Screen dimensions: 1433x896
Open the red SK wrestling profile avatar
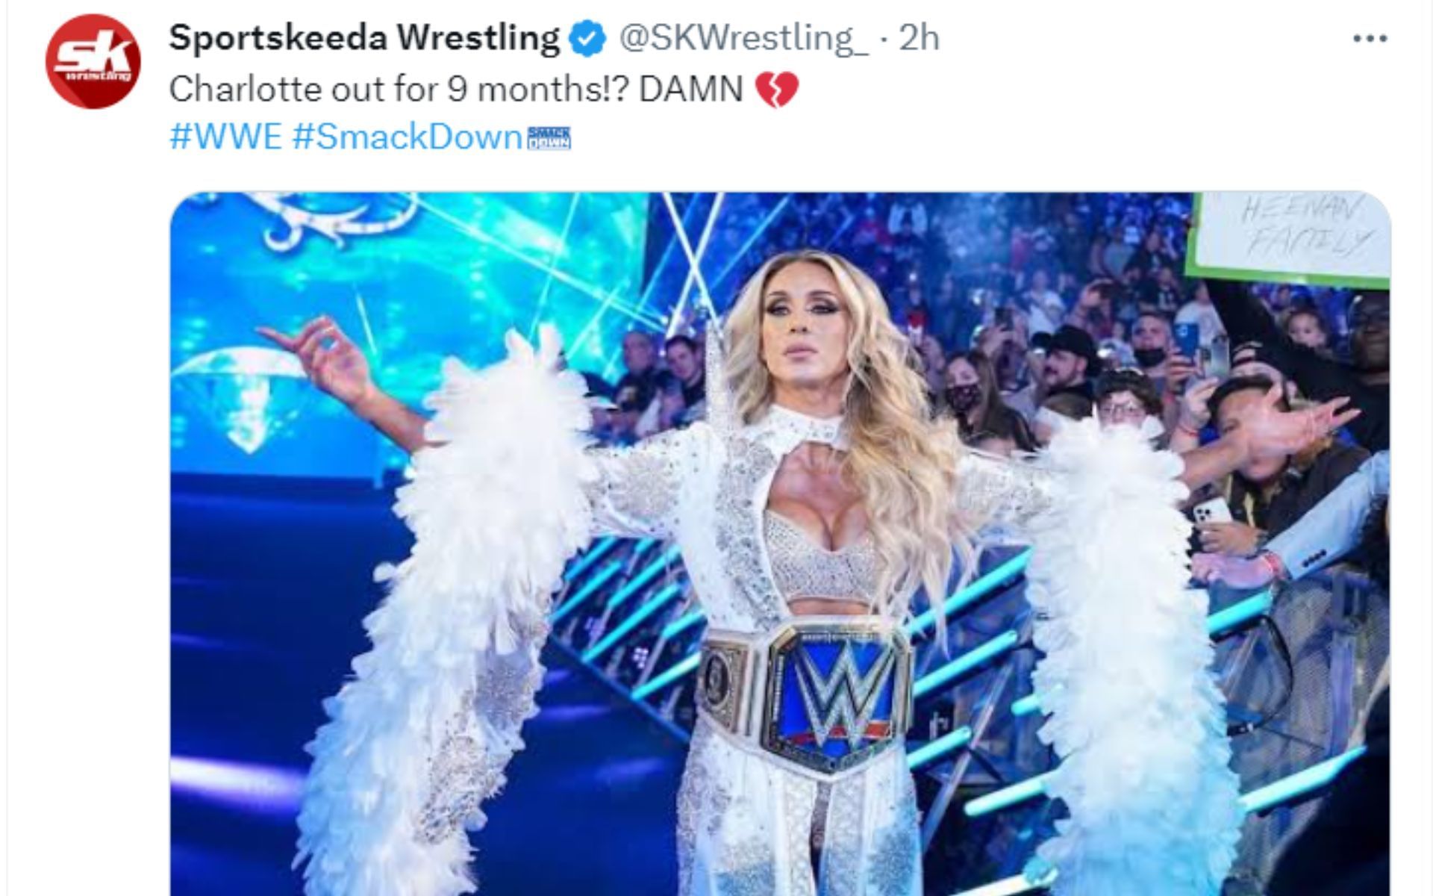tap(93, 61)
